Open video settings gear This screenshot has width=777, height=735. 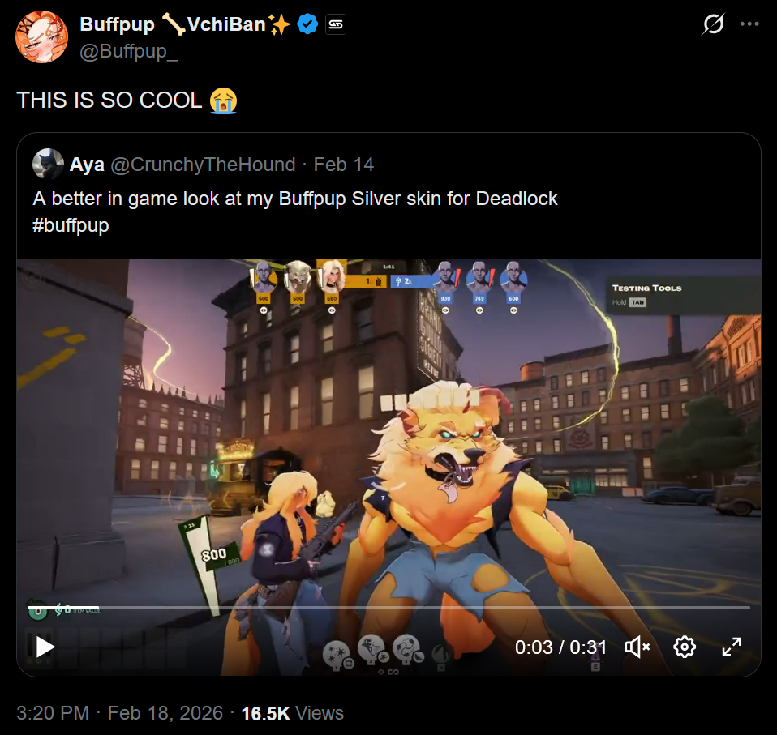685,647
